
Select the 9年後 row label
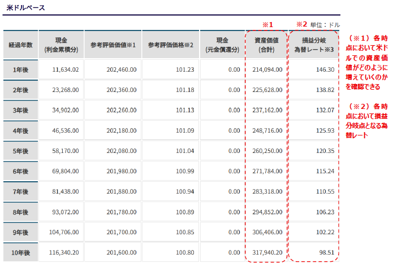click(x=20, y=233)
